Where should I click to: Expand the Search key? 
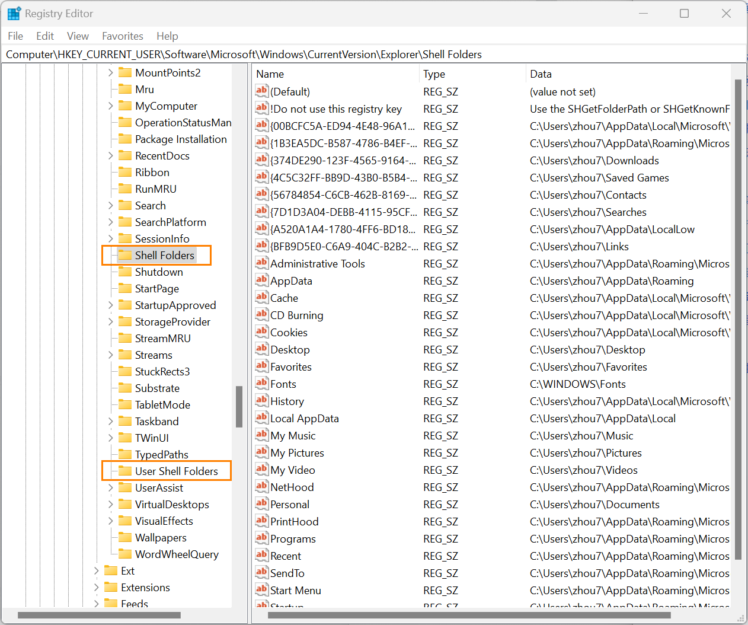111,206
